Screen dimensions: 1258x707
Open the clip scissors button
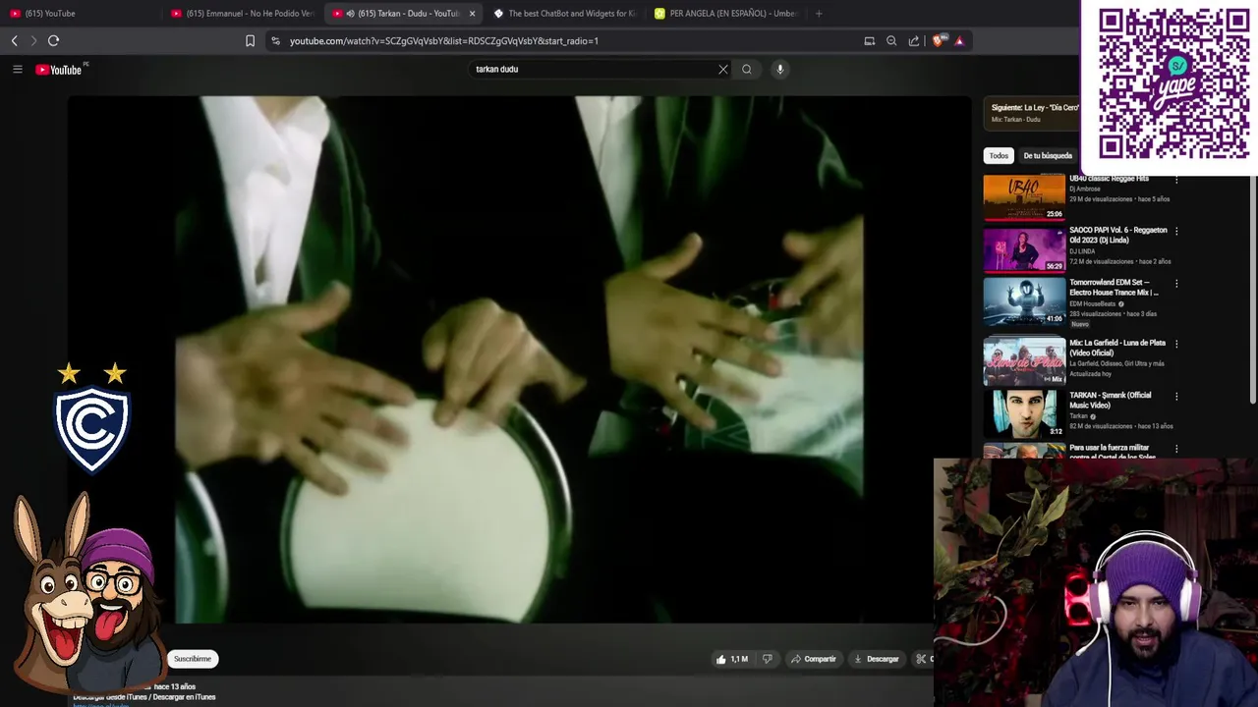(x=921, y=659)
